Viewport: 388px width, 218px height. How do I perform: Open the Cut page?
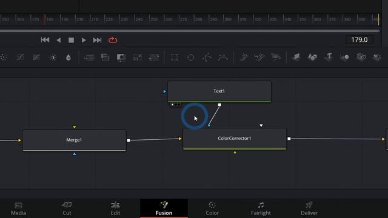coord(67,208)
